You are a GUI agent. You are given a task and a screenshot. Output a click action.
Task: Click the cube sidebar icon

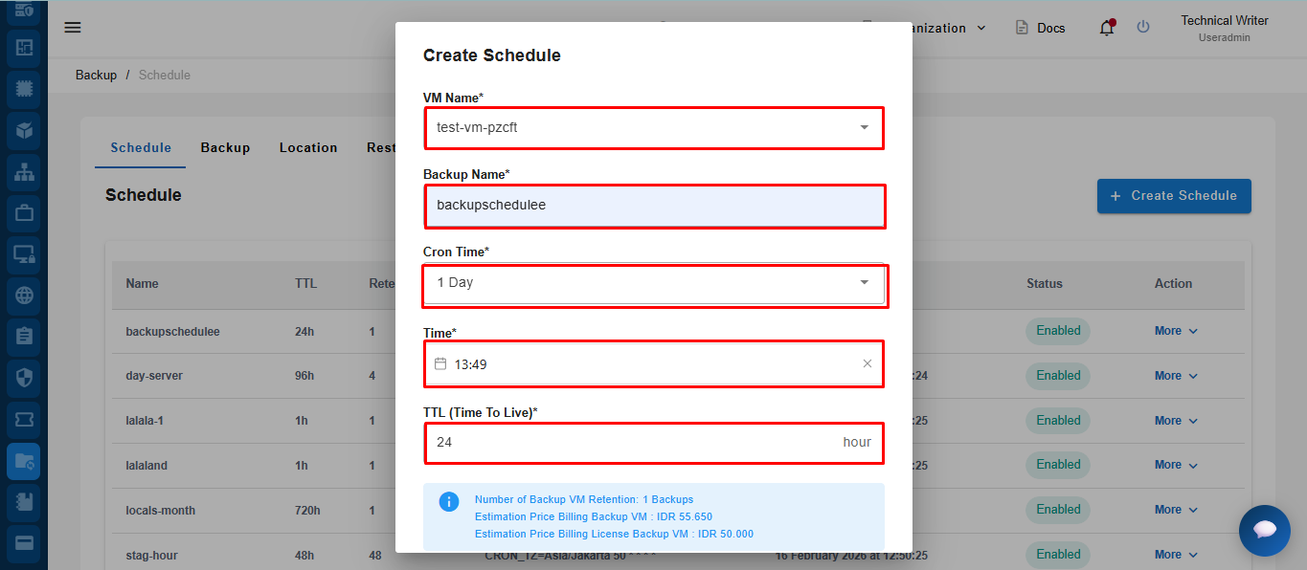click(24, 130)
